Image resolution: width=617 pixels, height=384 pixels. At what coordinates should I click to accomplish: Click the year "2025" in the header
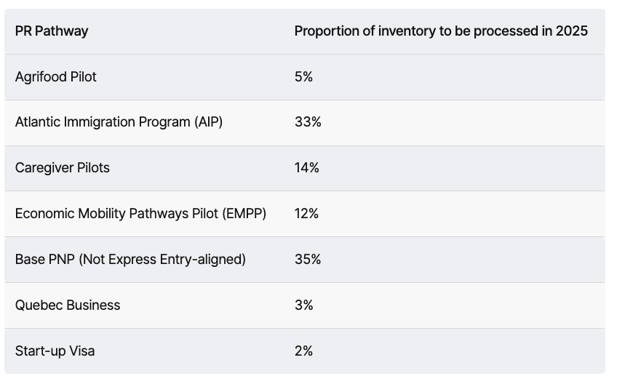pos(571,31)
